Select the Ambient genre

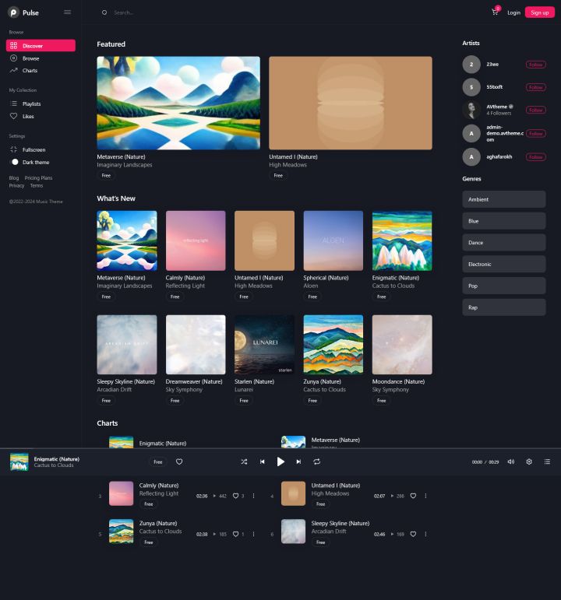504,199
